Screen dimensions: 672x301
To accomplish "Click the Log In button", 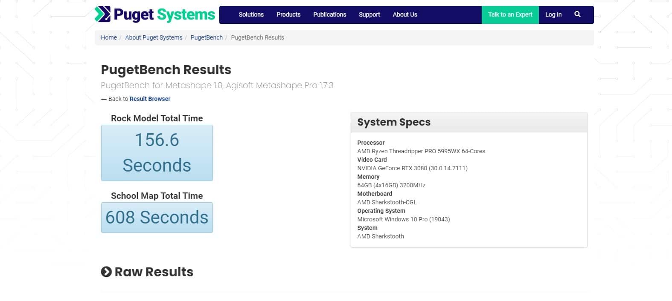I will [553, 14].
